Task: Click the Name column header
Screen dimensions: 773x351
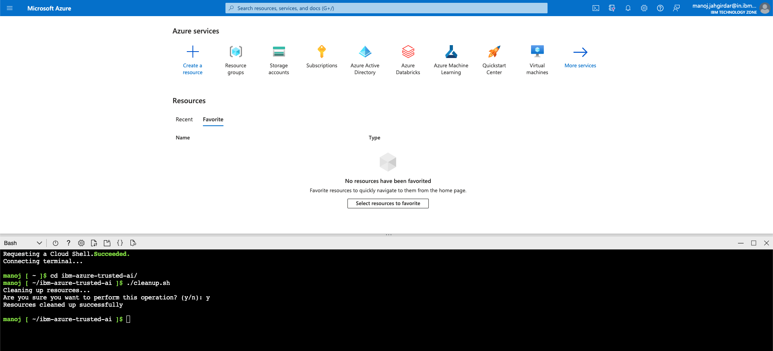Action: pos(183,138)
